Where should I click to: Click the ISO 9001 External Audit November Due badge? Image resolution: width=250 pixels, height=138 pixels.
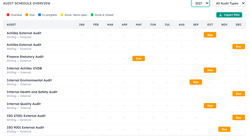click(x=224, y=129)
